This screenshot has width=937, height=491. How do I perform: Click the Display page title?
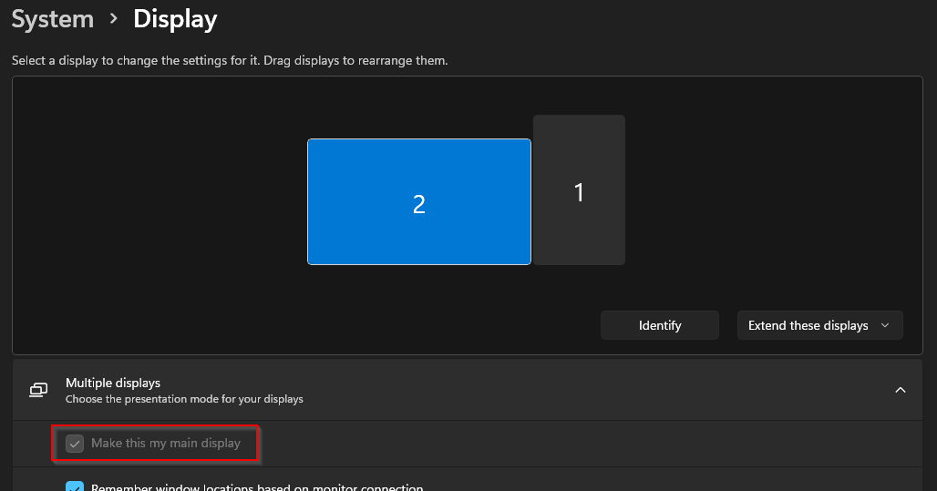click(x=175, y=19)
